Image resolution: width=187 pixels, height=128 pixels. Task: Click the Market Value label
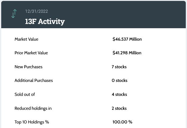(26, 39)
